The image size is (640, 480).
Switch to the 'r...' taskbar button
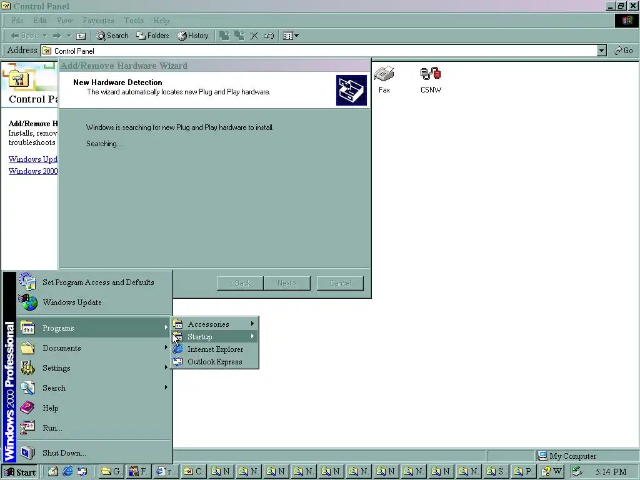click(x=166, y=472)
